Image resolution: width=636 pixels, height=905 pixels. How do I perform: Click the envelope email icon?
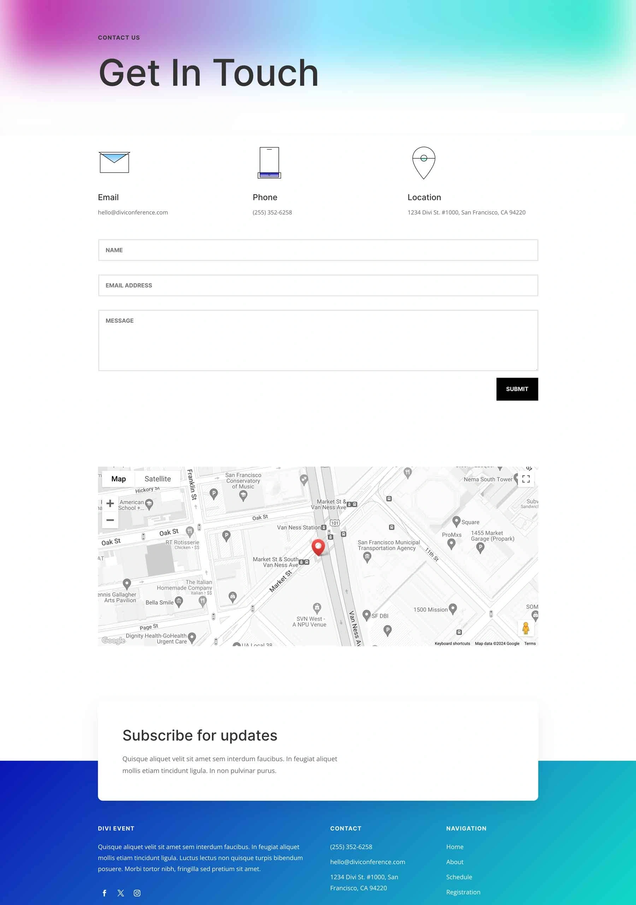coord(114,162)
